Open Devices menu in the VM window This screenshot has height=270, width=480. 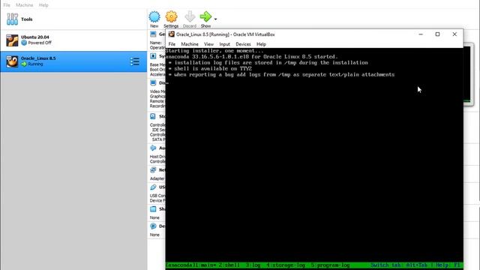[x=243, y=44]
